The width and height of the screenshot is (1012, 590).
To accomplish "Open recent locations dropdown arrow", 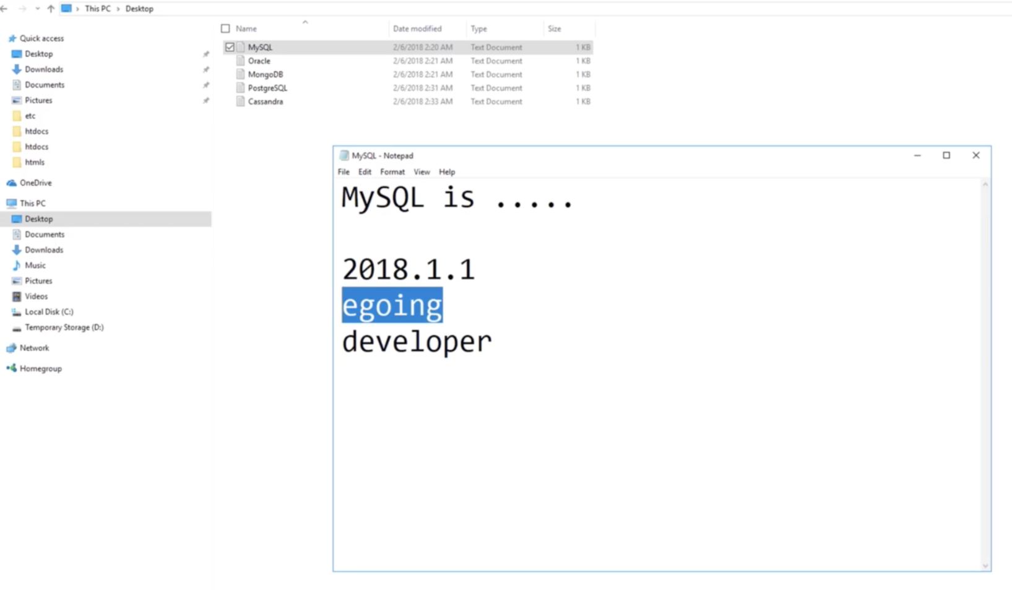I will (x=38, y=9).
